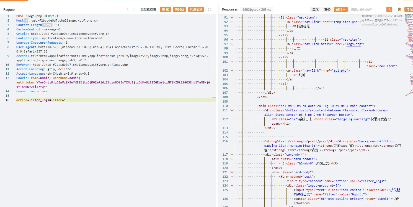Collapse the fold at response line 111
This screenshot has width=413, height=207.
[x=232, y=110]
